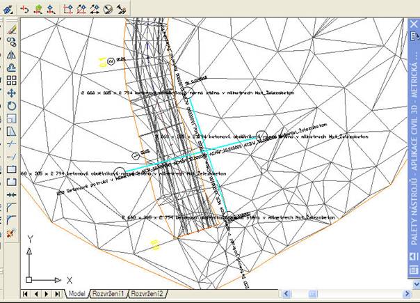
Task: Switch to the Rozvržení1 layout tab
Action: (108, 294)
